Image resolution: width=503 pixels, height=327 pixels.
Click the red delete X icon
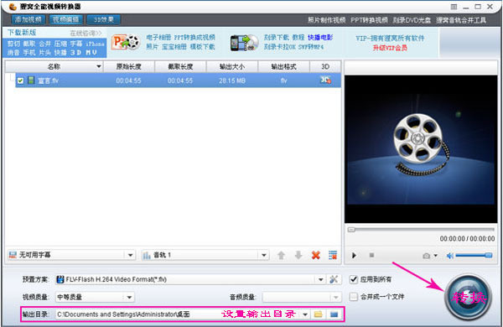click(x=316, y=255)
